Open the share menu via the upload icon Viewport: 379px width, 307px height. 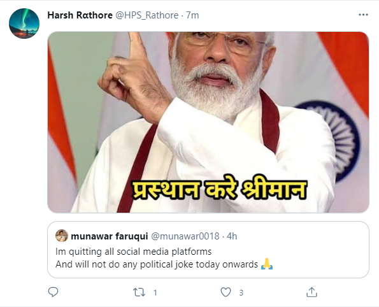pos(311,292)
